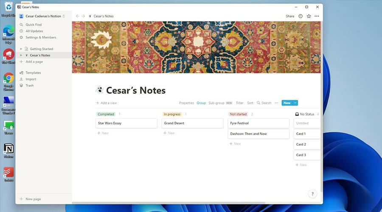Screen dimensions: 382x212
Task: Open Templates from sidebar
Action: 33,73
